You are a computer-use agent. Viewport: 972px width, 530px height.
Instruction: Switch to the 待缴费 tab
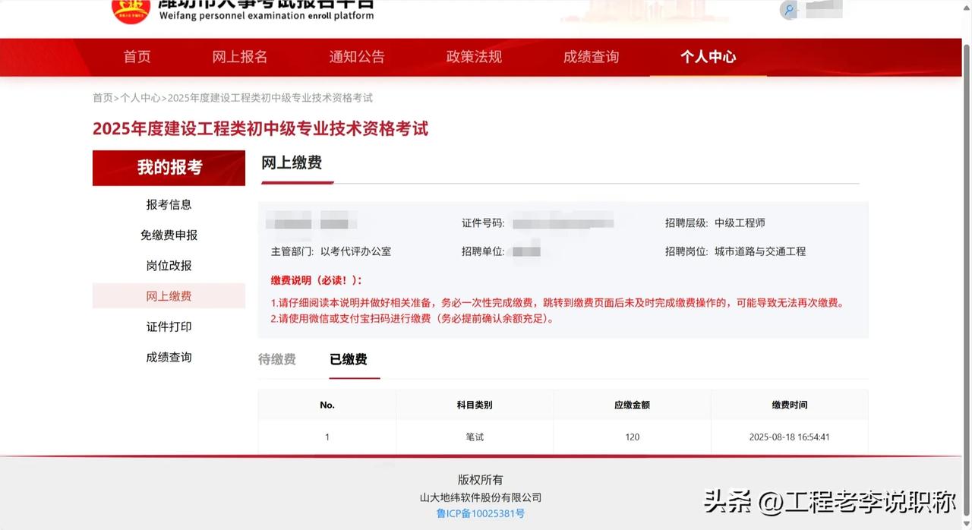(277, 359)
